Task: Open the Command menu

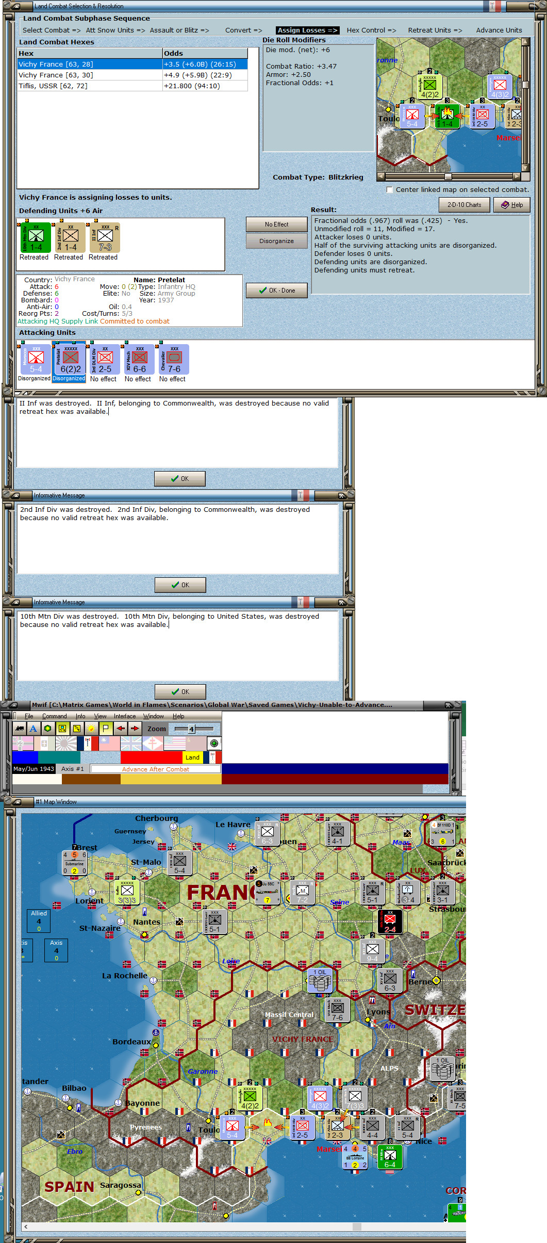Action: tap(54, 716)
